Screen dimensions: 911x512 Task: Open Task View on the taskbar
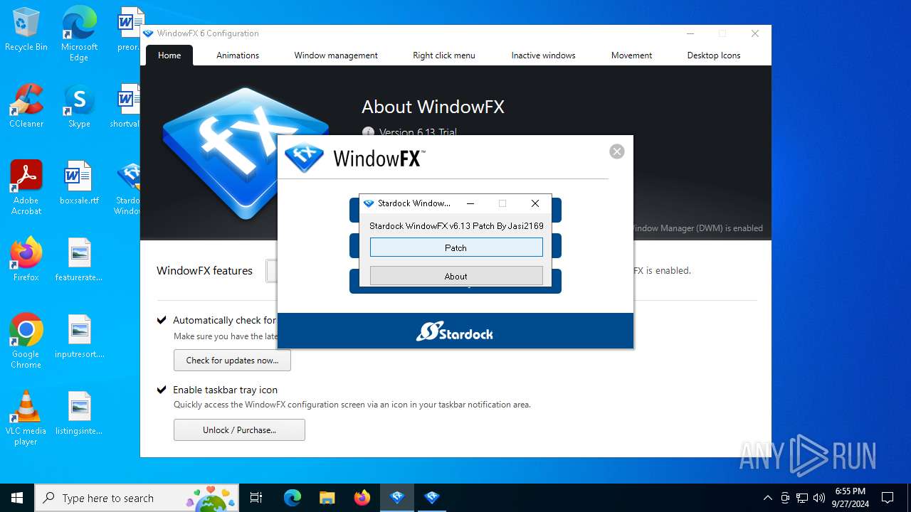(x=256, y=498)
